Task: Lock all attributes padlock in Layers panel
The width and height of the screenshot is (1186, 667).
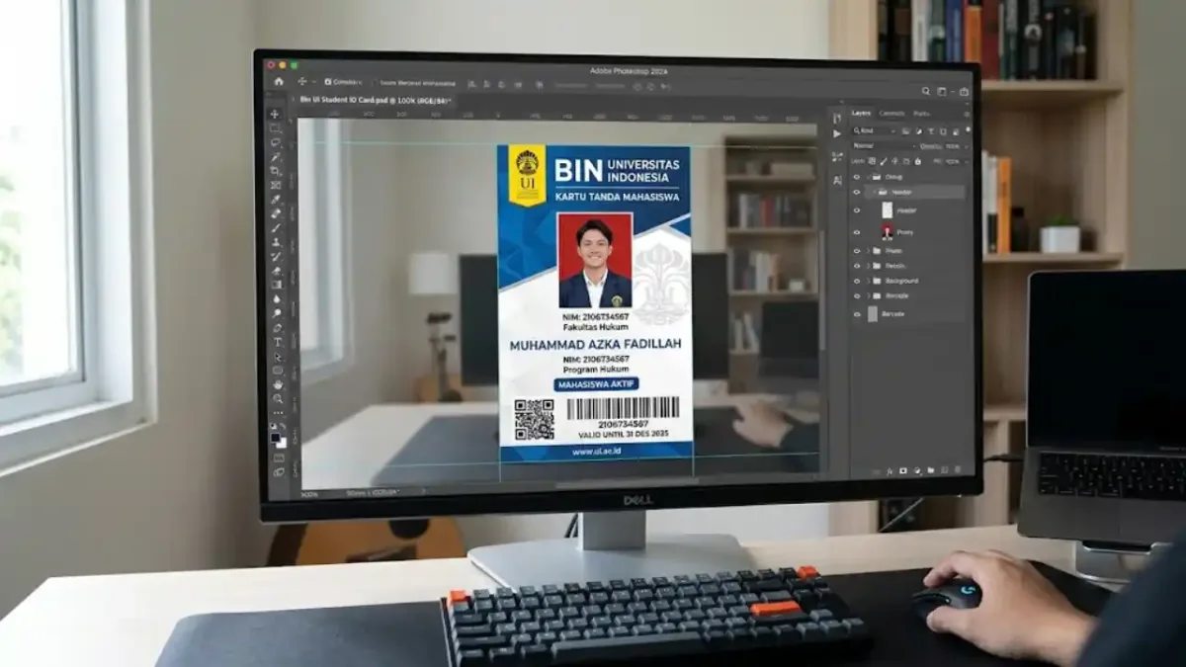Action: tap(918, 161)
